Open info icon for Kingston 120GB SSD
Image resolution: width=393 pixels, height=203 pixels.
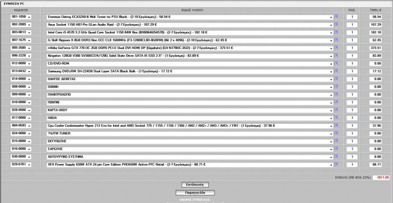tap(336, 55)
